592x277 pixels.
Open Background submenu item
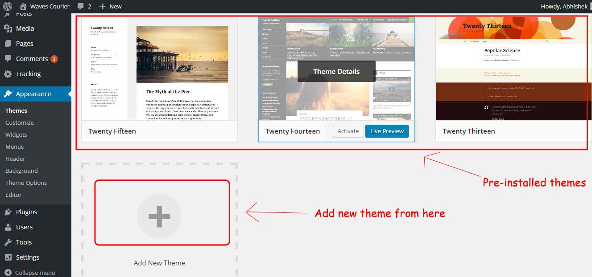[x=21, y=171]
